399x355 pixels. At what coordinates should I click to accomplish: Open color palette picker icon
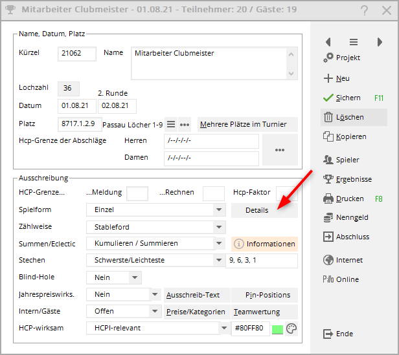[x=291, y=328]
